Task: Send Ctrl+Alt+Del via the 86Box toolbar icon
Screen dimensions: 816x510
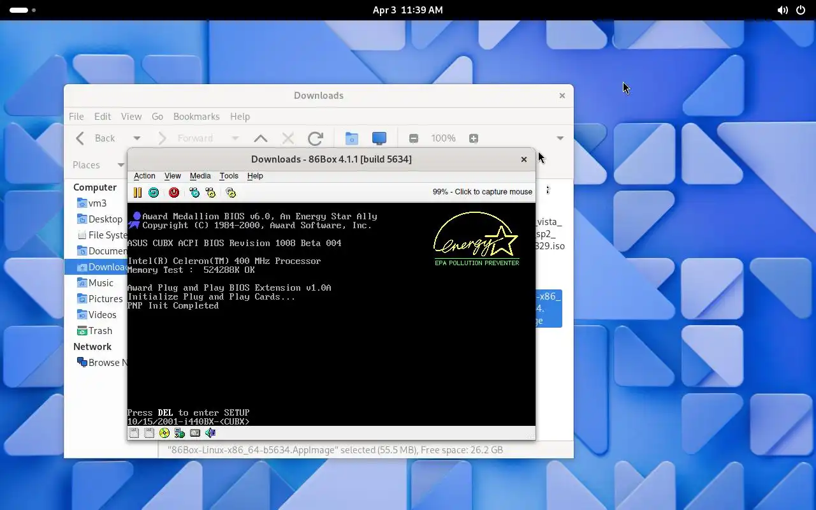Action: (x=194, y=193)
